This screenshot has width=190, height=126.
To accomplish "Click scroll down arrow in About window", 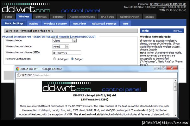I will tap(175, 115).
